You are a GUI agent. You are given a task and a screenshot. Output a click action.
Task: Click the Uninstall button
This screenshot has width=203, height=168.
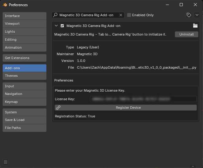[186, 34]
